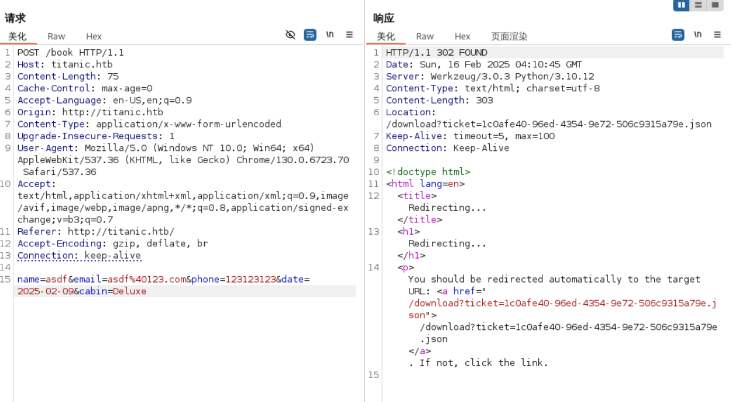Click the HTTP/1.1 302 FOUND response line
The width and height of the screenshot is (732, 402).
tap(436, 53)
